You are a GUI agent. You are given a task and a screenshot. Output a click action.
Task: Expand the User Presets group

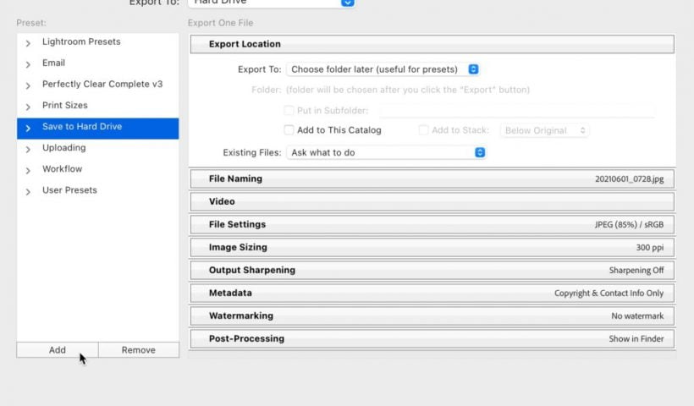click(29, 190)
